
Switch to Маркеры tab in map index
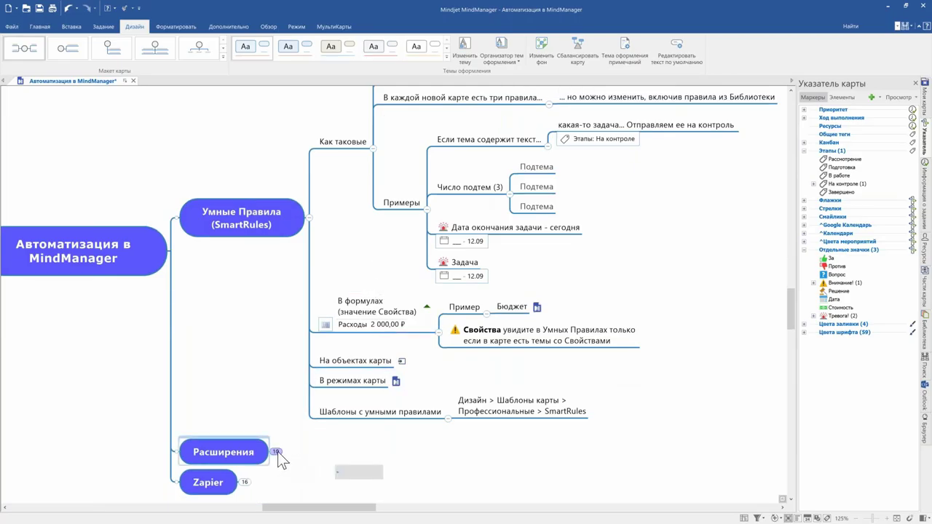pyautogui.click(x=813, y=97)
